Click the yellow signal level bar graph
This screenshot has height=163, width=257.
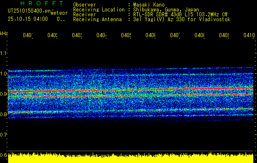pos(131,157)
